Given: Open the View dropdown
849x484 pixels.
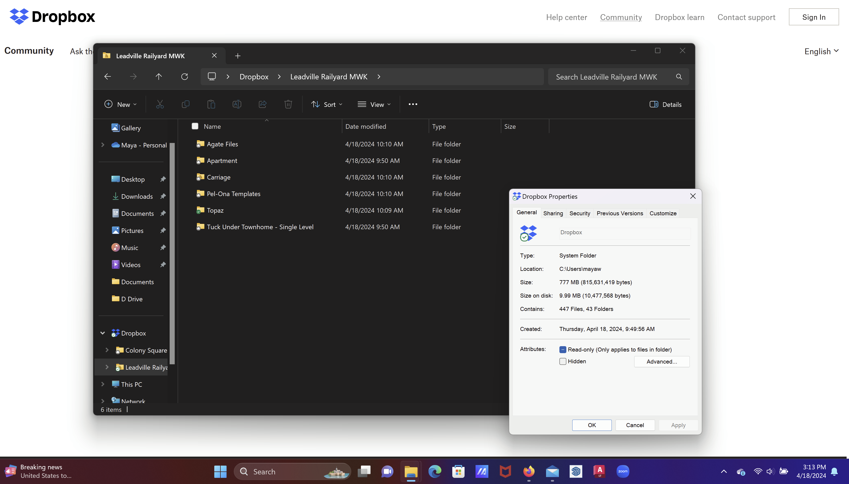Looking at the screenshot, I should pos(374,104).
